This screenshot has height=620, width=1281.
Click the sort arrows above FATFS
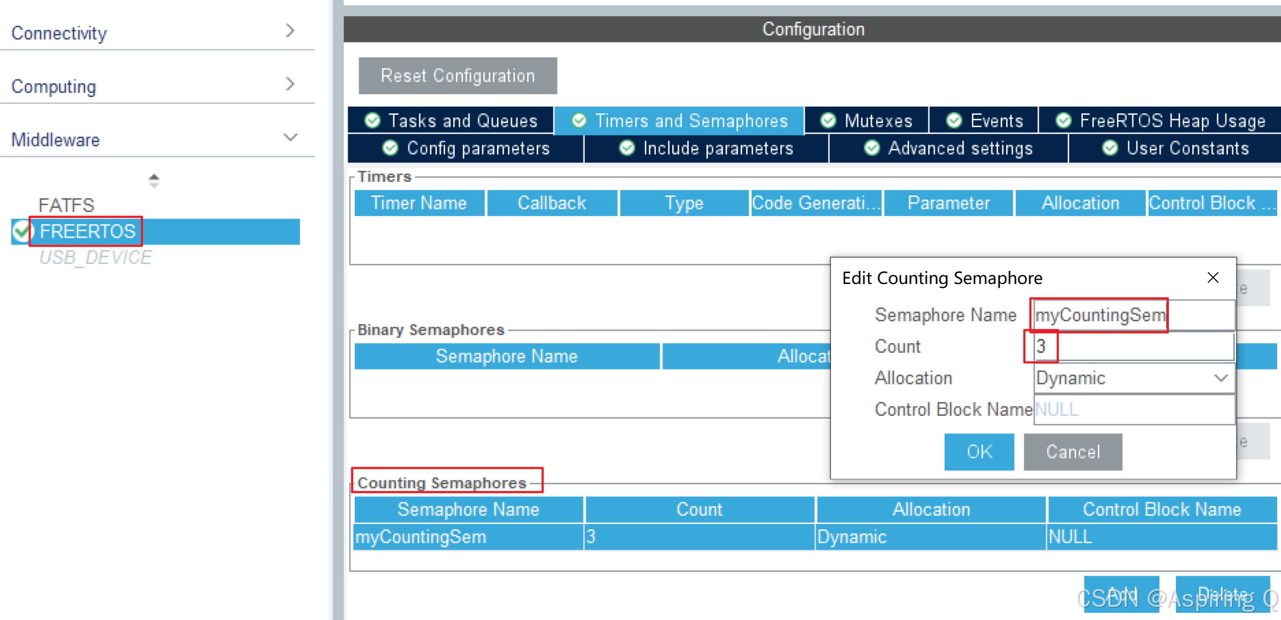(154, 181)
